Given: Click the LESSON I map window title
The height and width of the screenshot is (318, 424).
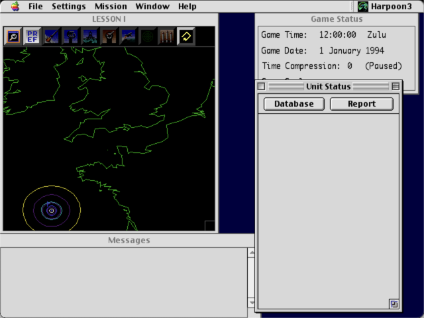Looking at the screenshot, I should [x=109, y=19].
